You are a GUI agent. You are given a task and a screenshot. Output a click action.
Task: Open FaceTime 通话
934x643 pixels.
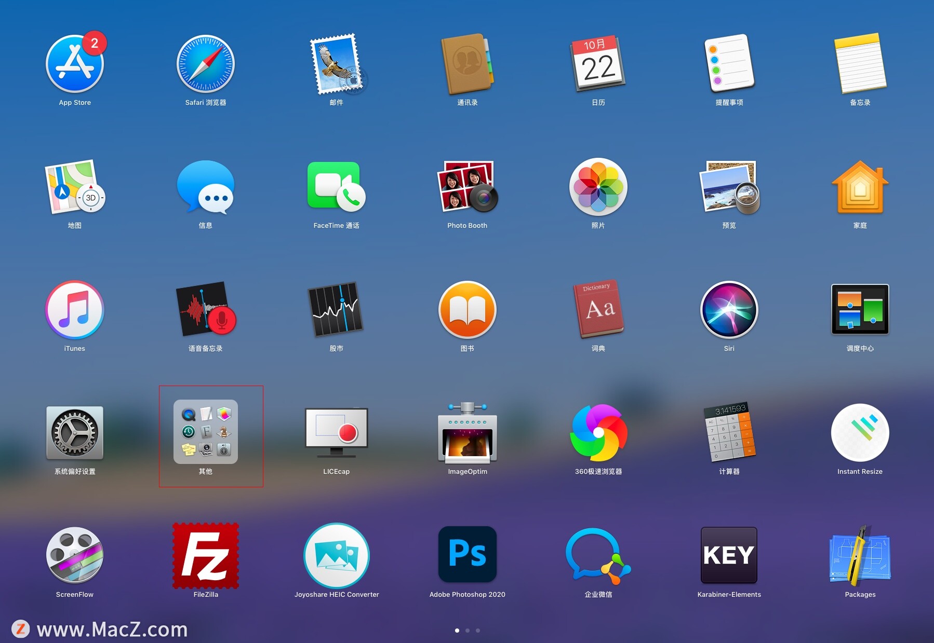[x=337, y=187]
